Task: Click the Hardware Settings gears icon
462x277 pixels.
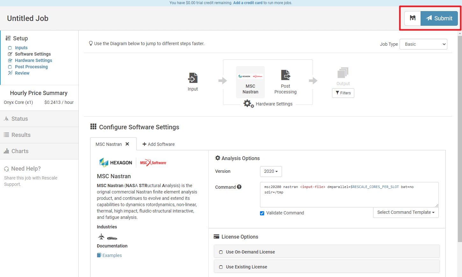Action: (248, 104)
